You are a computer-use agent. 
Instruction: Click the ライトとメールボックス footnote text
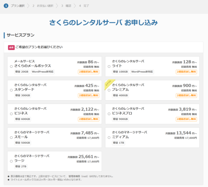click(46, 180)
